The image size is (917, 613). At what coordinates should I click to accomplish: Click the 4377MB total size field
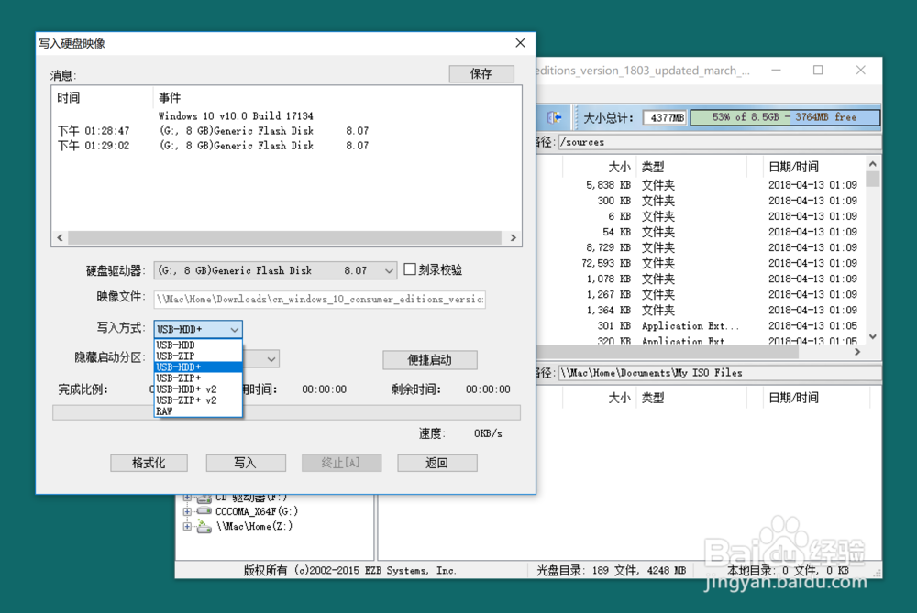point(666,117)
